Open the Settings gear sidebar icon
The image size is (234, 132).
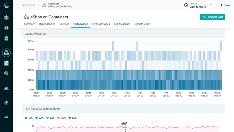pyautogui.click(x=6, y=103)
